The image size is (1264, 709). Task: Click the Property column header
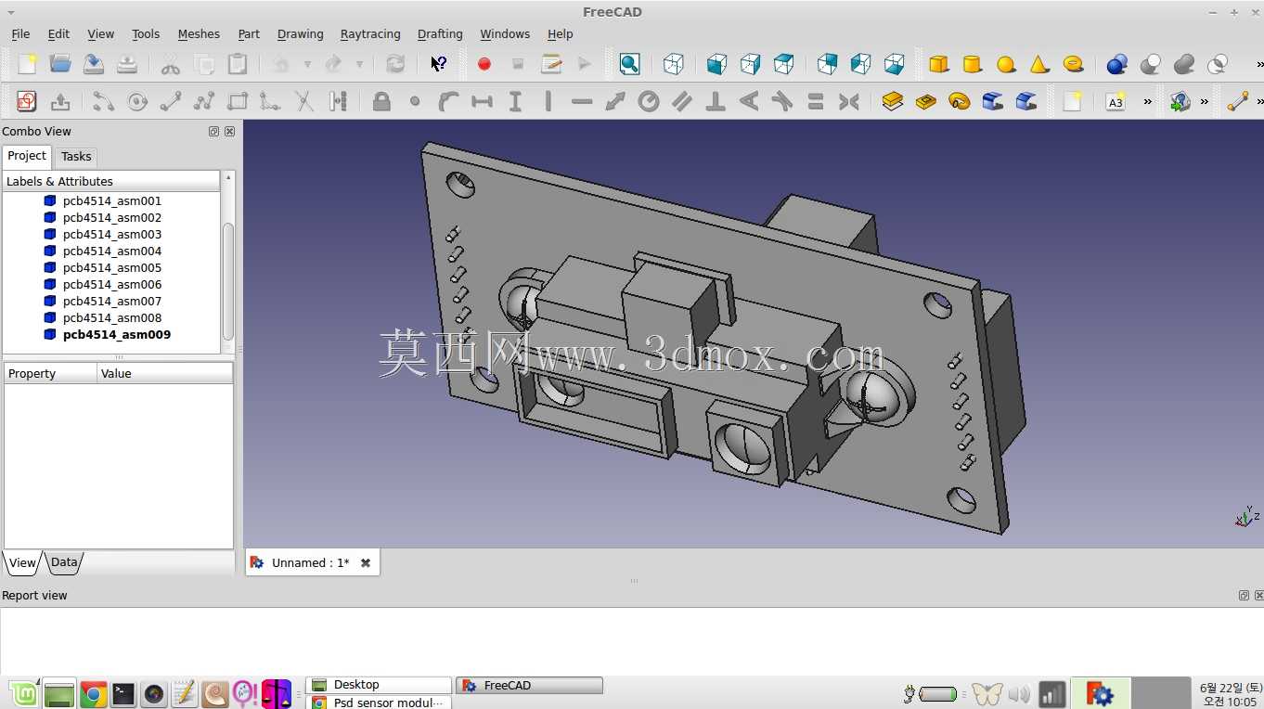point(50,373)
